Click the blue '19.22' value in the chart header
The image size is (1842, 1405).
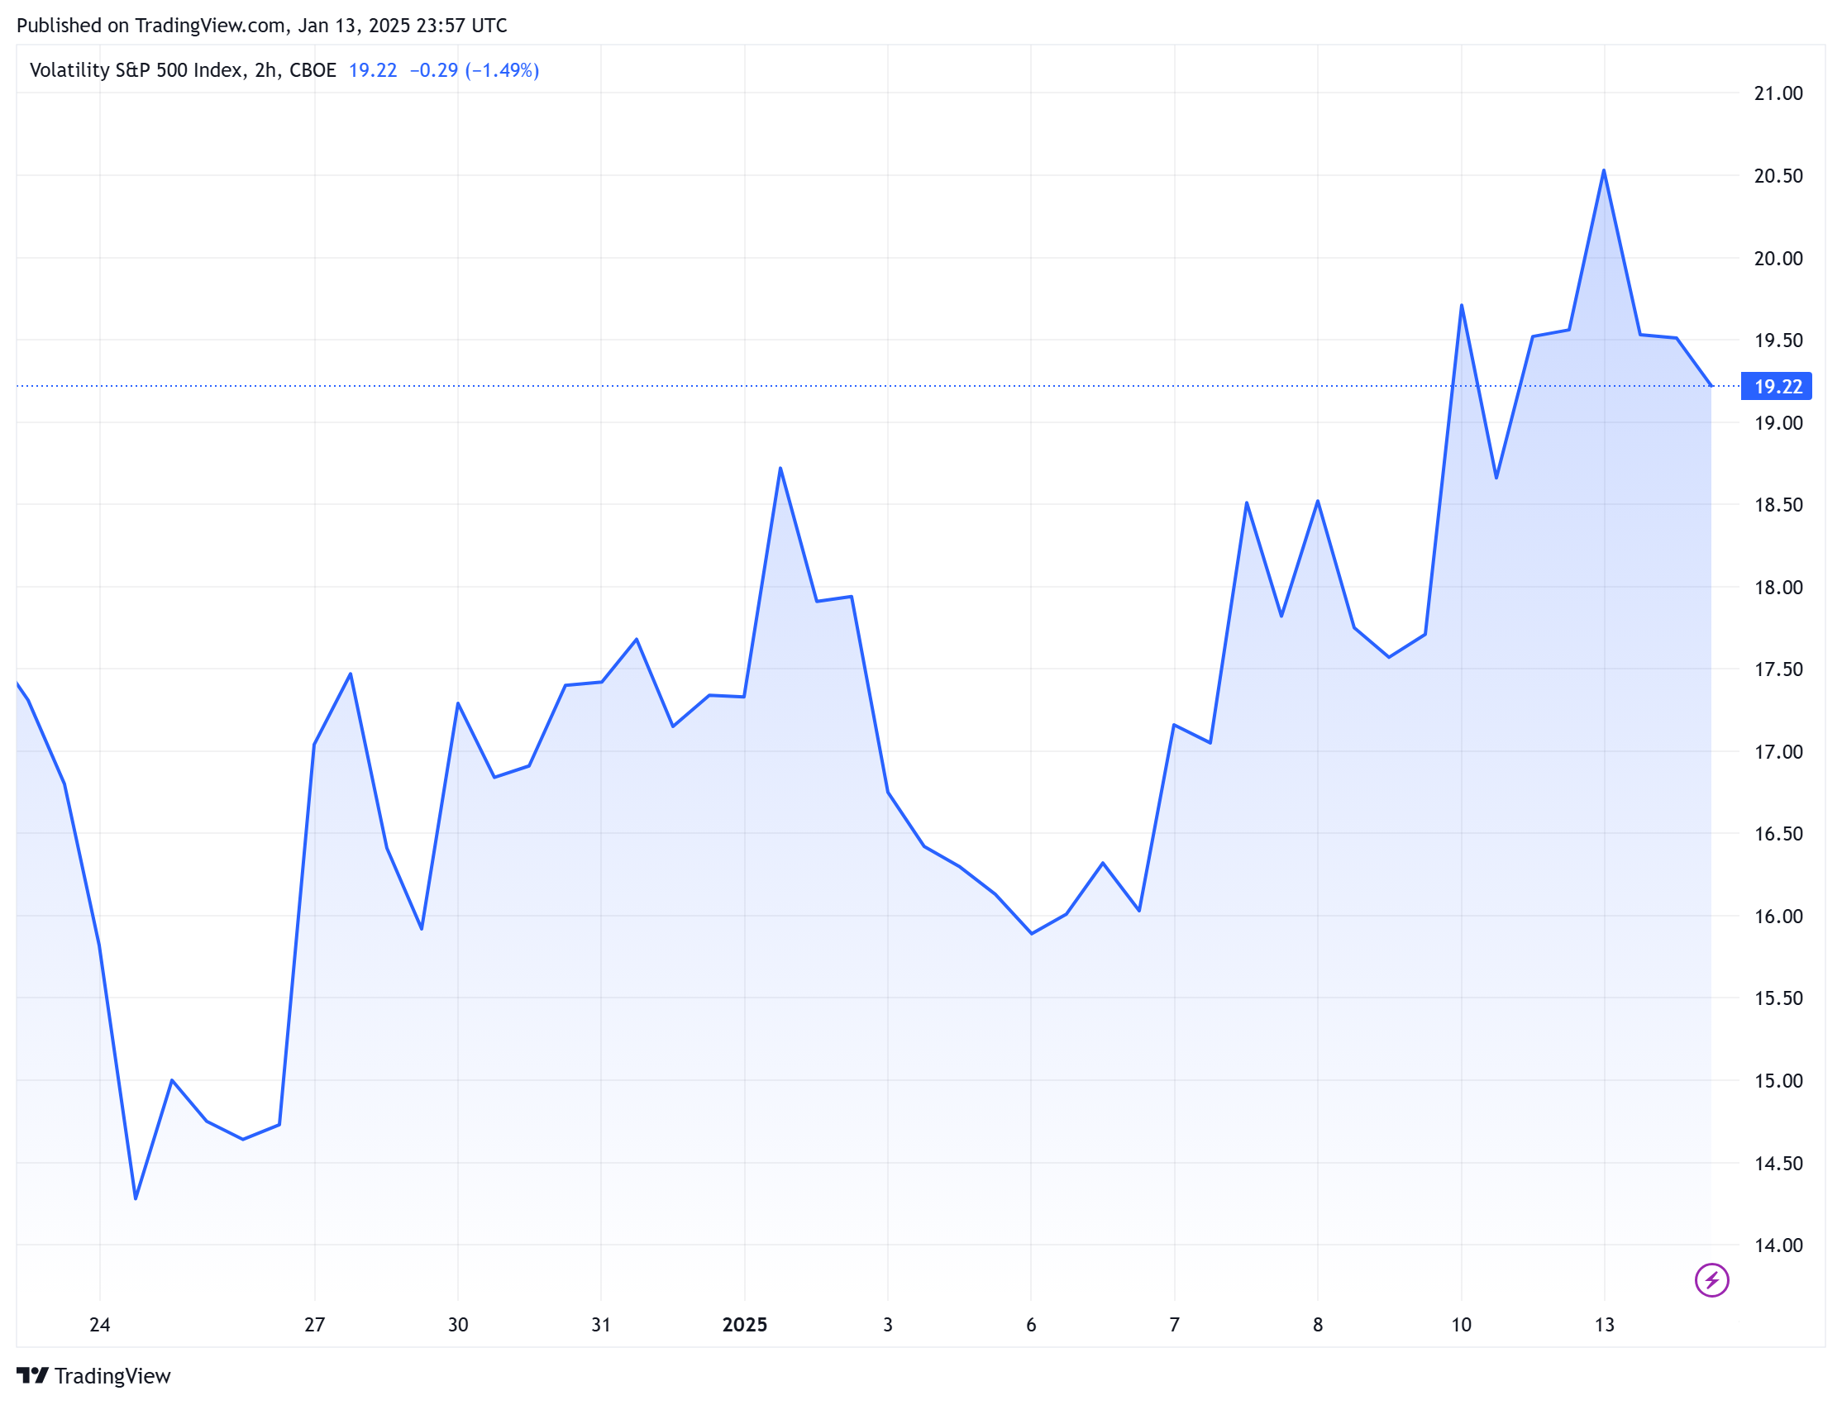[x=372, y=70]
